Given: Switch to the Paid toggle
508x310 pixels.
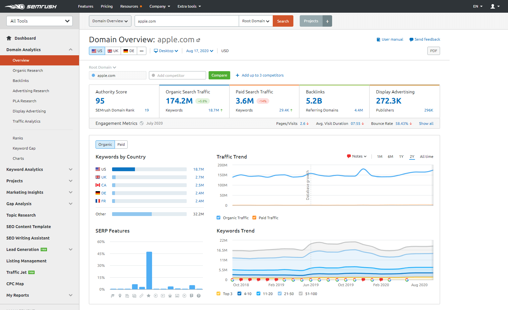Looking at the screenshot, I should tap(121, 145).
